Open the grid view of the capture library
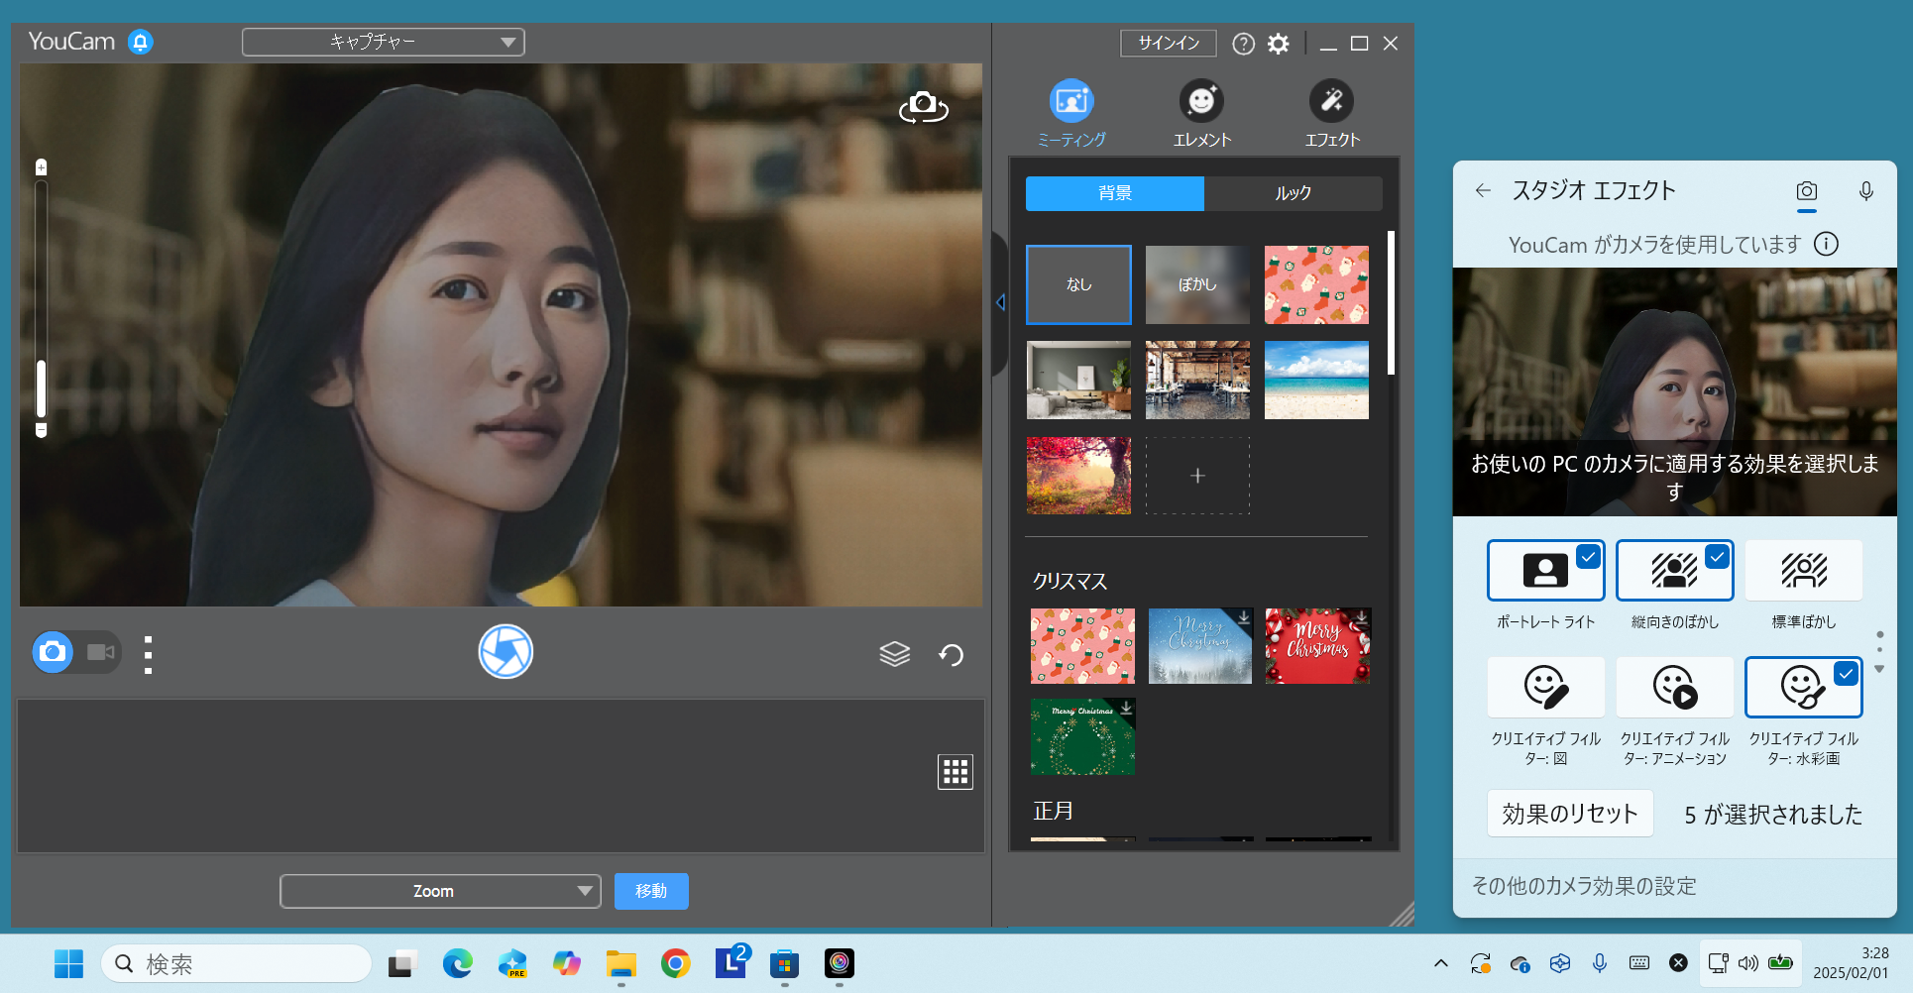Screen dimensions: 1913x993 [956, 772]
